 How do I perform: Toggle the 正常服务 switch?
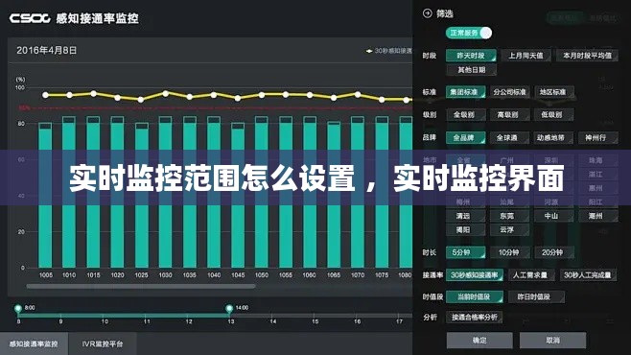(x=469, y=33)
